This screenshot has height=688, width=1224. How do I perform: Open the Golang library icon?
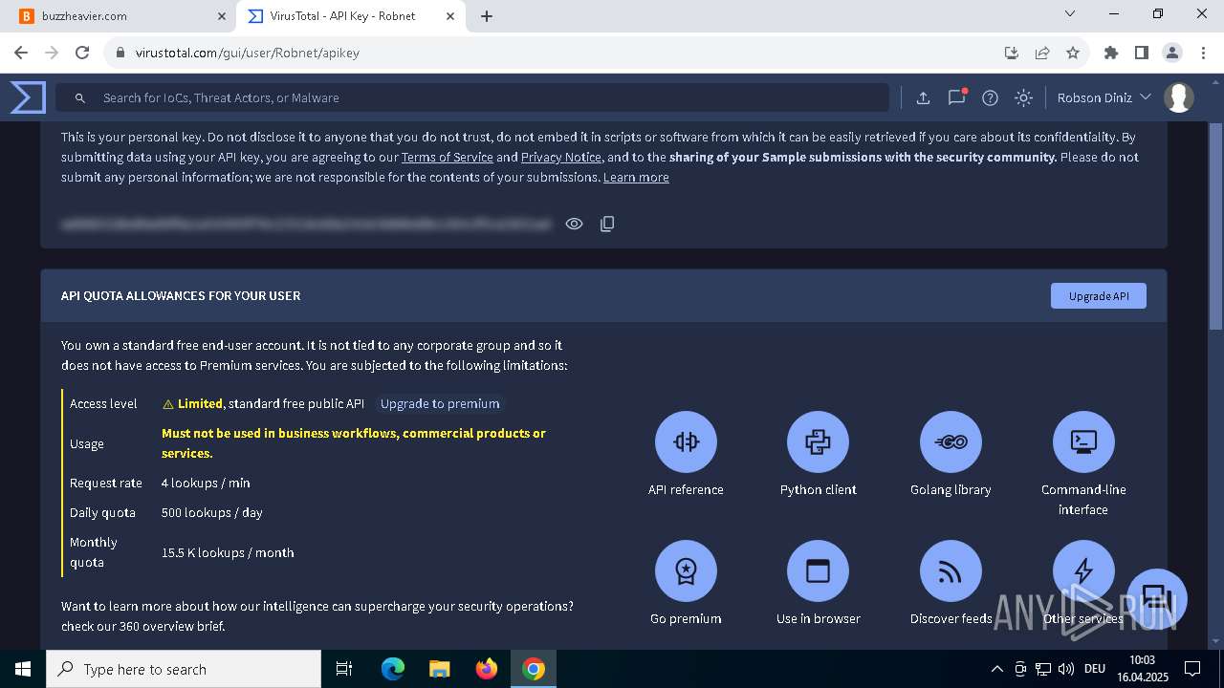(x=951, y=441)
